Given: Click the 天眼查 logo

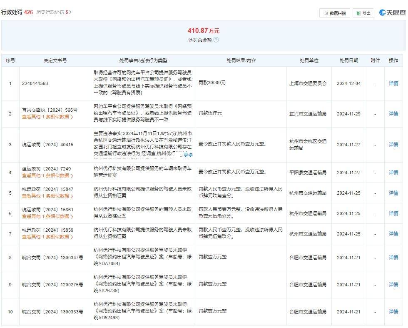Looking at the screenshot, I should (392, 13).
